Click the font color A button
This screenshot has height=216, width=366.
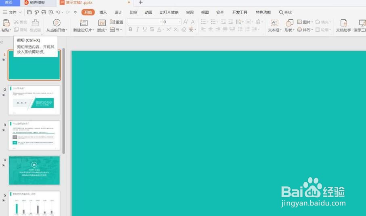[x=159, y=29]
